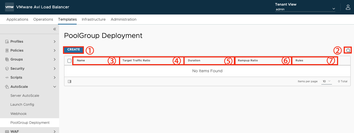Go to the Operations tab
The image size is (354, 133).
coord(43,20)
